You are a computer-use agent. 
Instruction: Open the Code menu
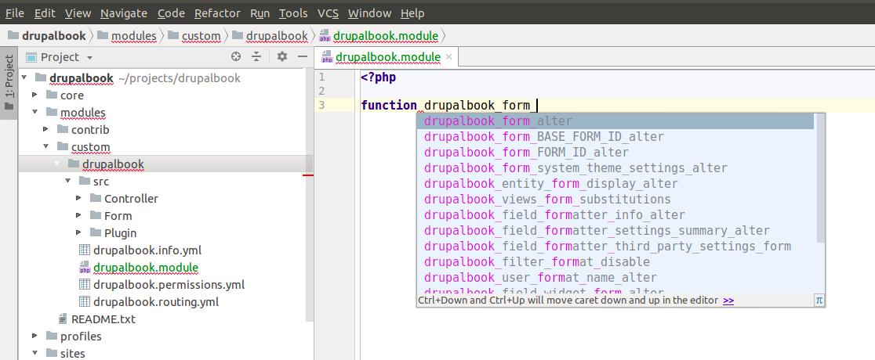point(171,13)
